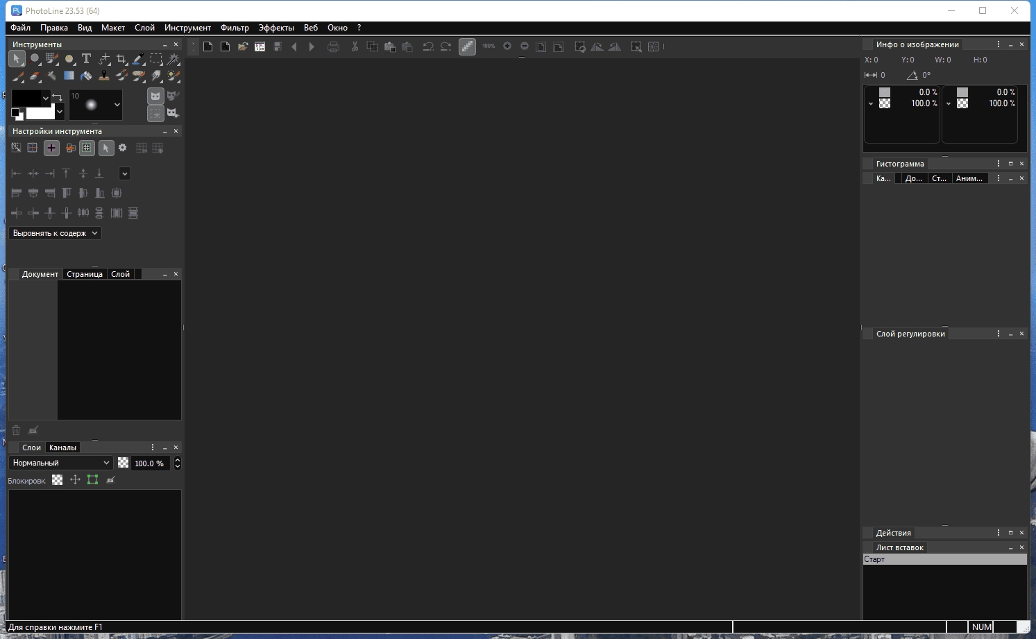This screenshot has width=1036, height=639.
Task: Open the brush preset dropdown
Action: (x=117, y=105)
